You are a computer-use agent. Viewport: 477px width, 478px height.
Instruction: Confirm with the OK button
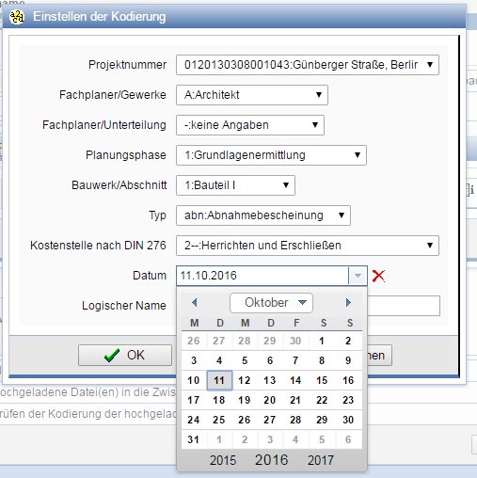click(125, 355)
